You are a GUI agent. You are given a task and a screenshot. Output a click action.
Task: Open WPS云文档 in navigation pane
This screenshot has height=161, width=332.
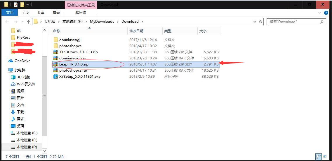point(26,84)
